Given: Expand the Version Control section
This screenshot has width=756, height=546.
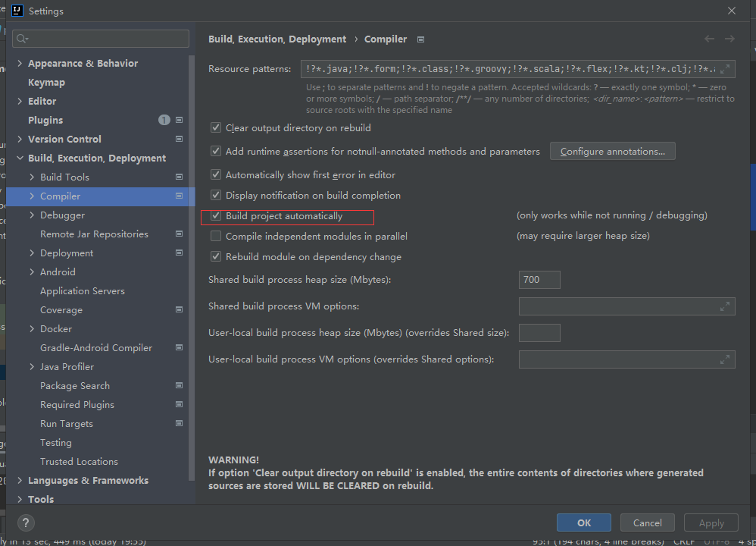Looking at the screenshot, I should pyautogui.click(x=20, y=139).
